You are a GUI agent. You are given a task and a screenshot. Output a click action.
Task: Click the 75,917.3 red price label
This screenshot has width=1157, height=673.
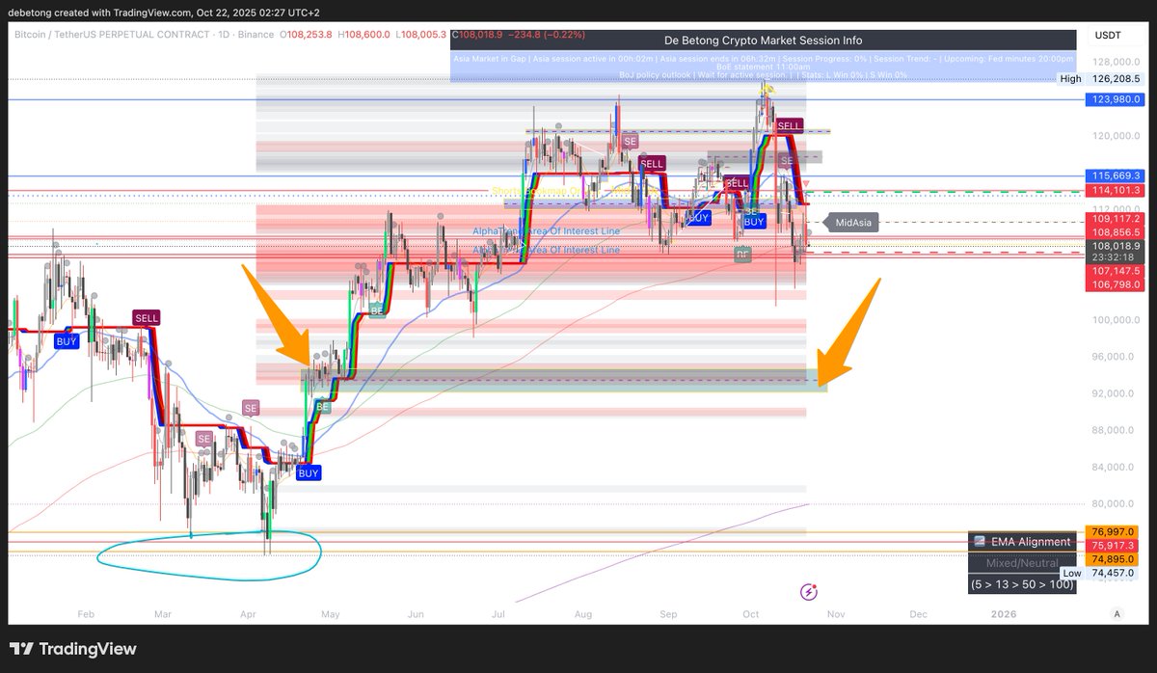click(1115, 546)
